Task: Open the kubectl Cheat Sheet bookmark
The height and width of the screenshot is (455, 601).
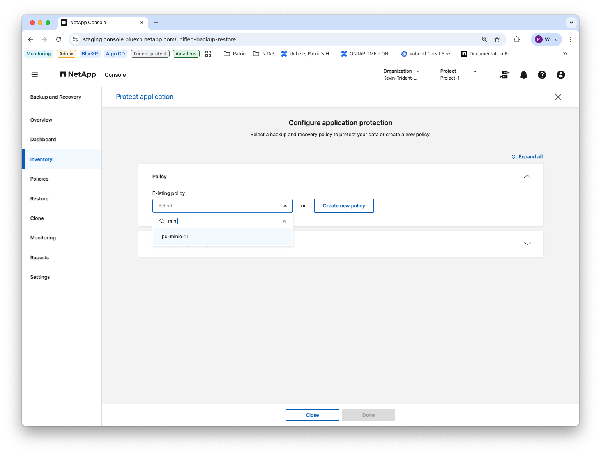Action: (x=428, y=54)
